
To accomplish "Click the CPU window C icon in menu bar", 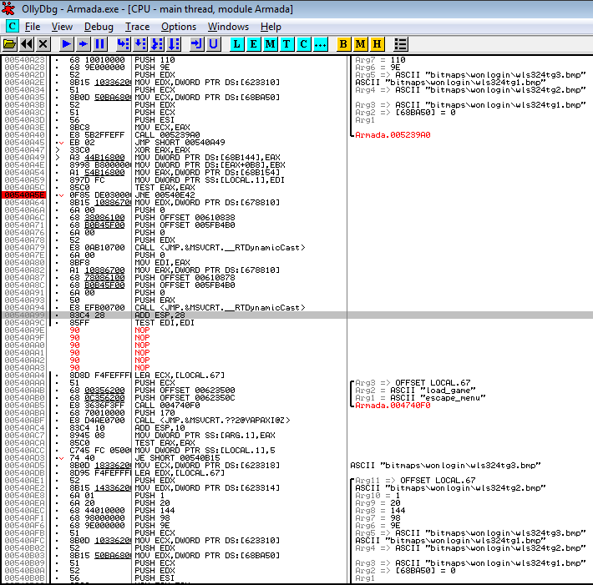I will click(12, 27).
